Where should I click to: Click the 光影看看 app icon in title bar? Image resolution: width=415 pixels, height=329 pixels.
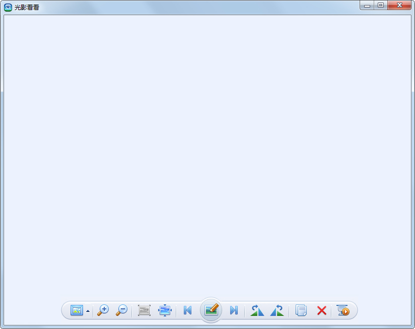(x=8, y=7)
